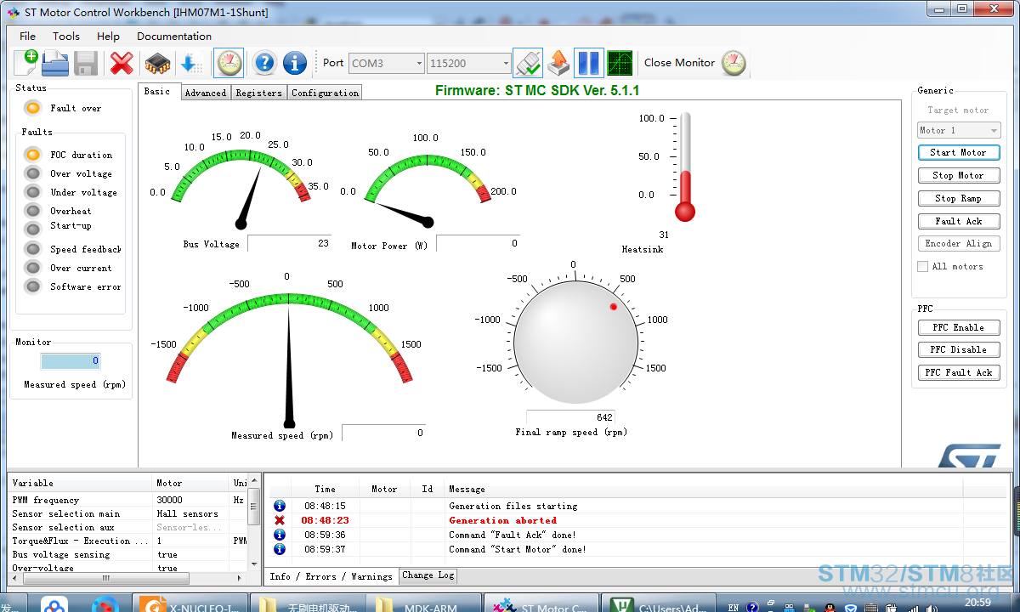This screenshot has height=612, width=1020.
Task: Open About via the blue info icon
Action: tap(295, 63)
